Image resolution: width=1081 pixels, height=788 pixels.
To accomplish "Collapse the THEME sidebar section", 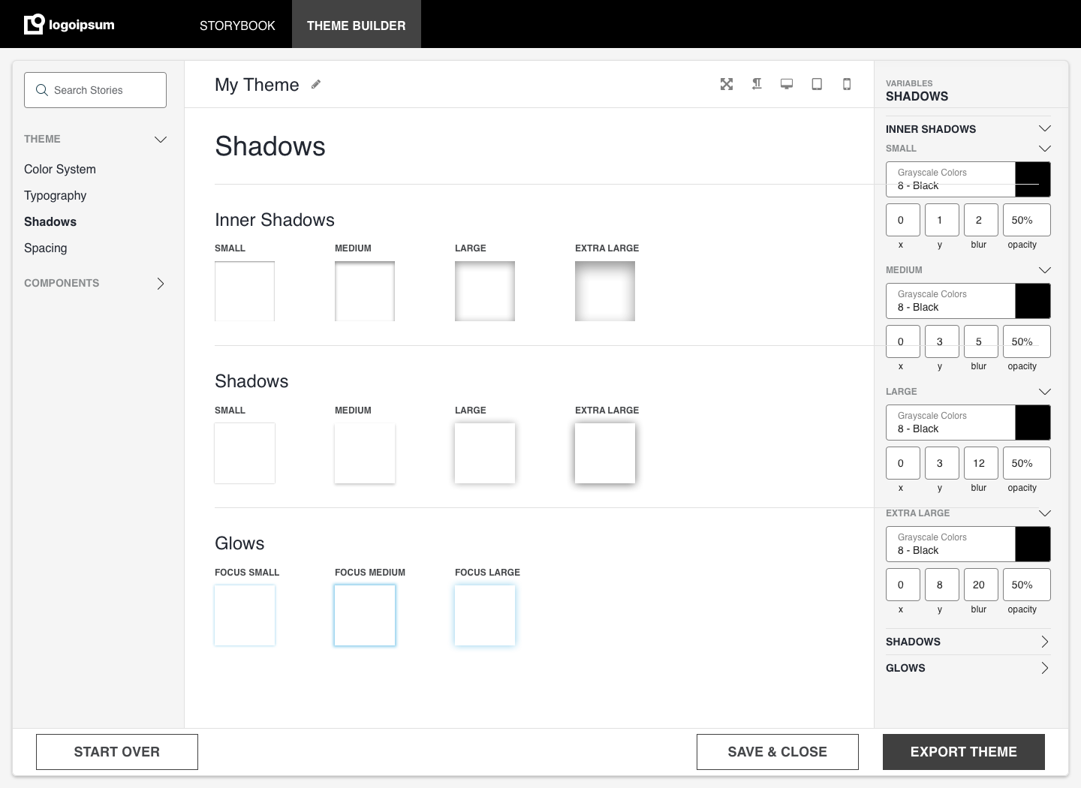I will [x=160, y=139].
